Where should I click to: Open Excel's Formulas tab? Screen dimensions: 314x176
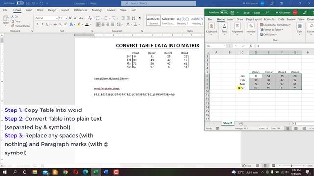tap(270, 19)
